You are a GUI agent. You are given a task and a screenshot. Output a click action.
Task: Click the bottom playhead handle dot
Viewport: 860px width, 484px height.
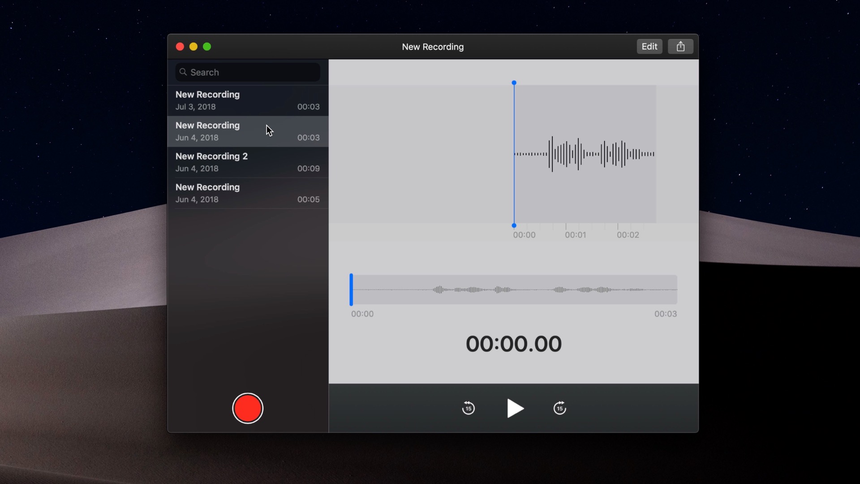[514, 225]
